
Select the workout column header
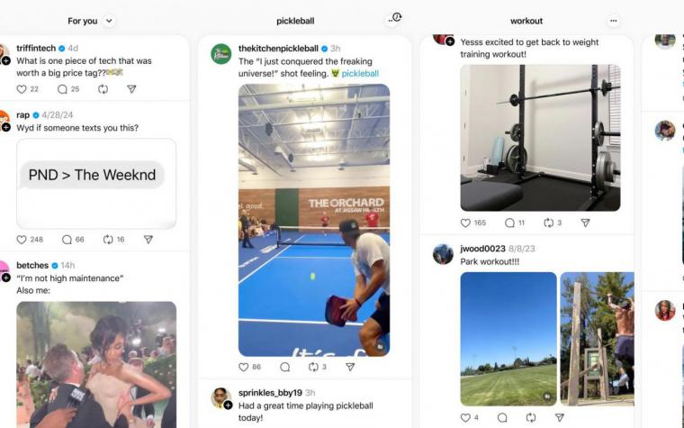tap(526, 21)
